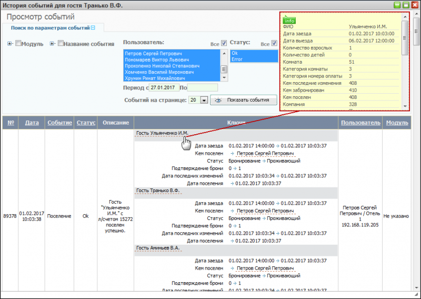Image resolution: width=421 pixels, height=299 pixels.
Task: Select Петров Сергей Петрович in user list
Action: point(153,54)
